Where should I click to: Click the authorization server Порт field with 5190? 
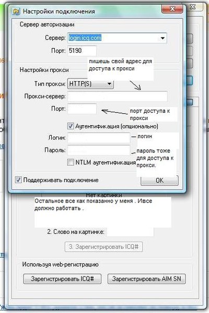click(x=82, y=51)
